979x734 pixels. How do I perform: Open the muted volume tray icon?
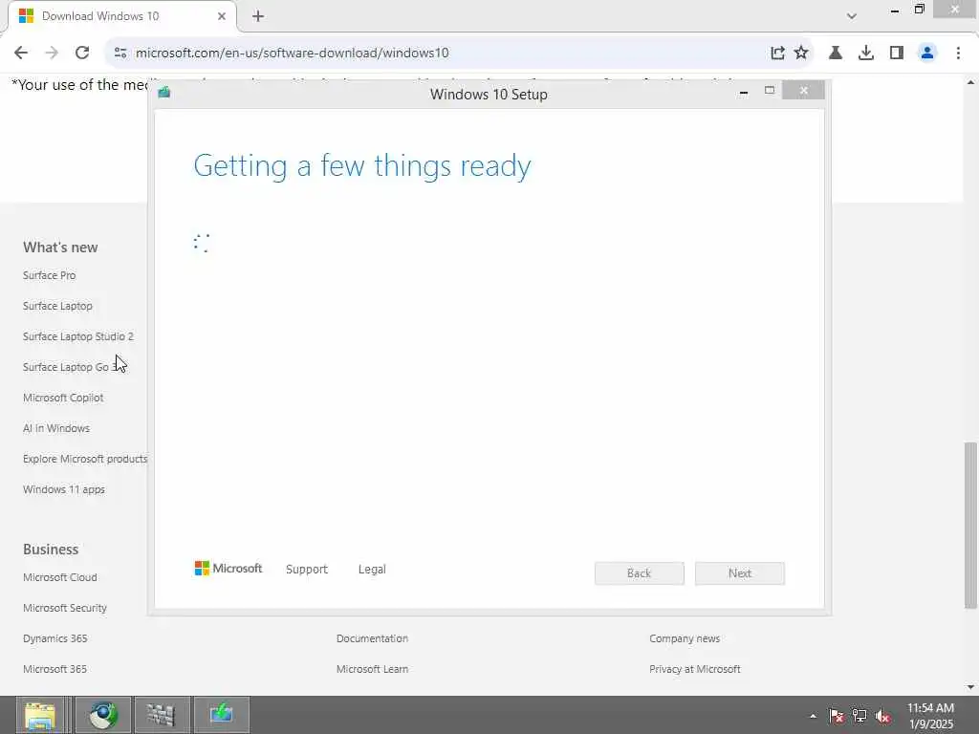882,716
